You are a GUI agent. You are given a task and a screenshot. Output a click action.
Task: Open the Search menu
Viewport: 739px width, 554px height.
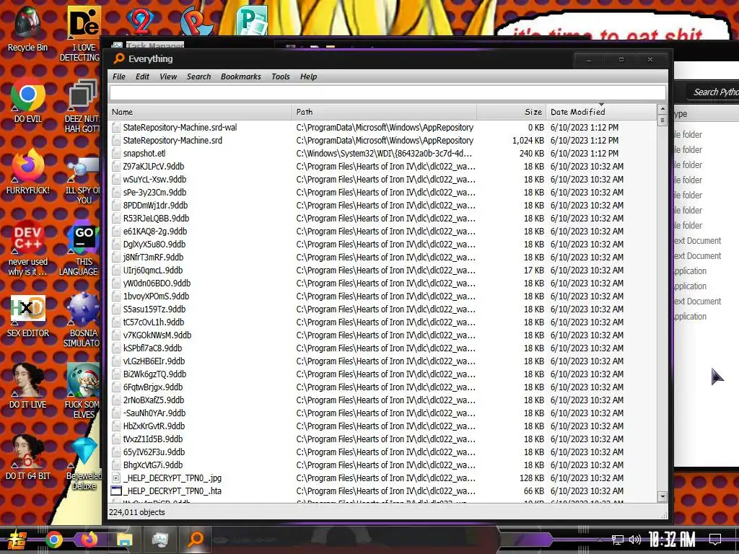[x=199, y=76]
